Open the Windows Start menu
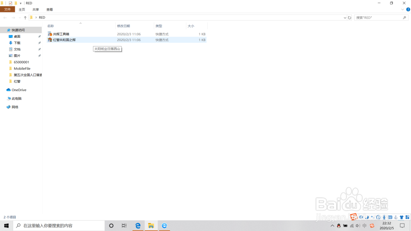This screenshot has width=411, height=231. tap(6, 226)
